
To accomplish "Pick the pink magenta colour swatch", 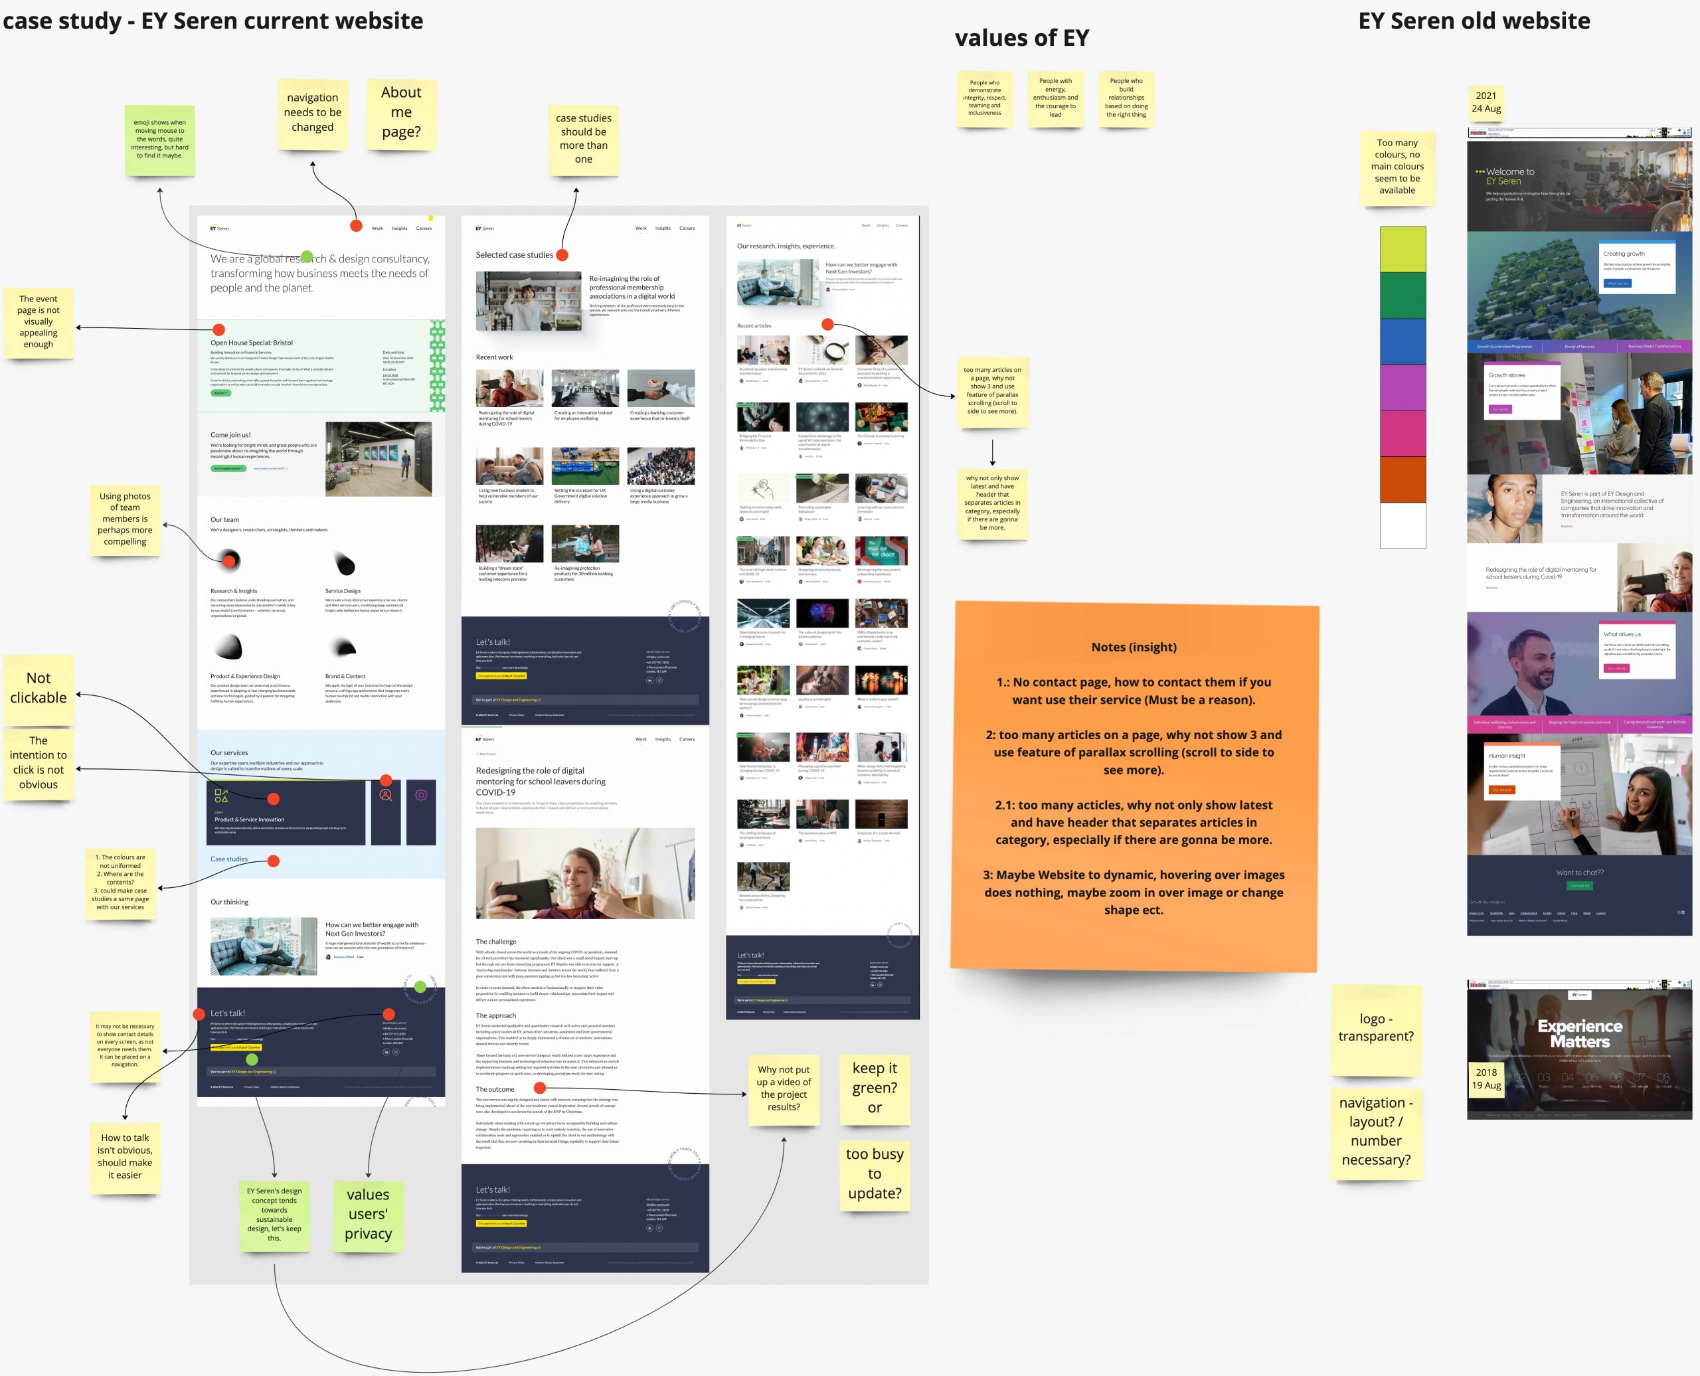I will [x=1402, y=434].
